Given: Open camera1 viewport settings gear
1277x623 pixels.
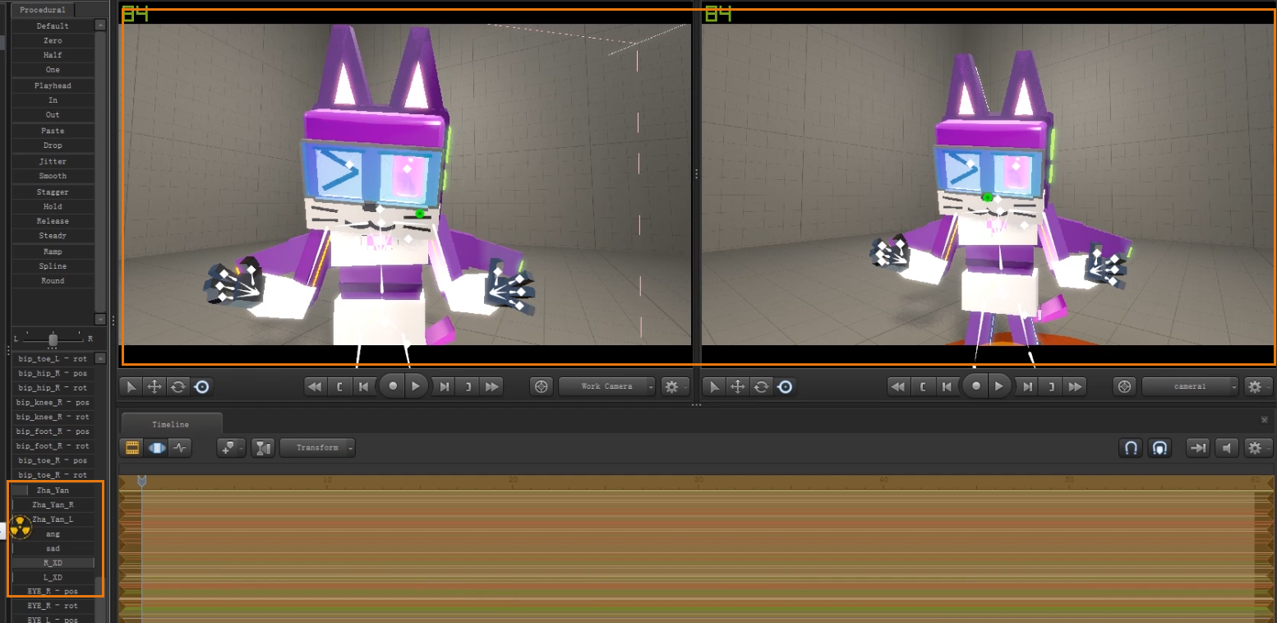Looking at the screenshot, I should coord(1258,386).
